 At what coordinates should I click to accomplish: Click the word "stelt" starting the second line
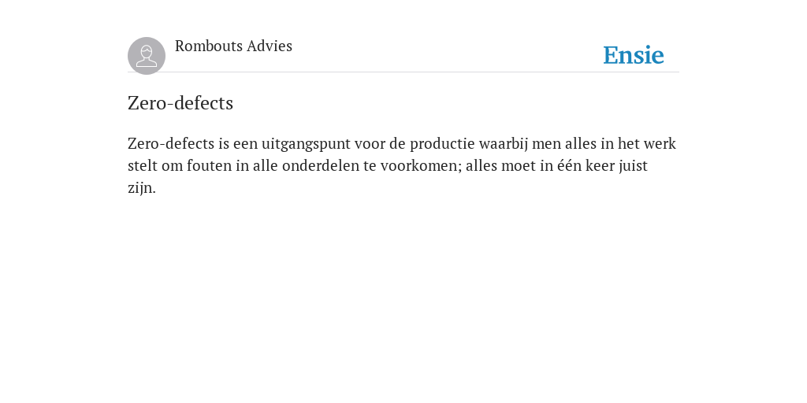(x=143, y=166)
